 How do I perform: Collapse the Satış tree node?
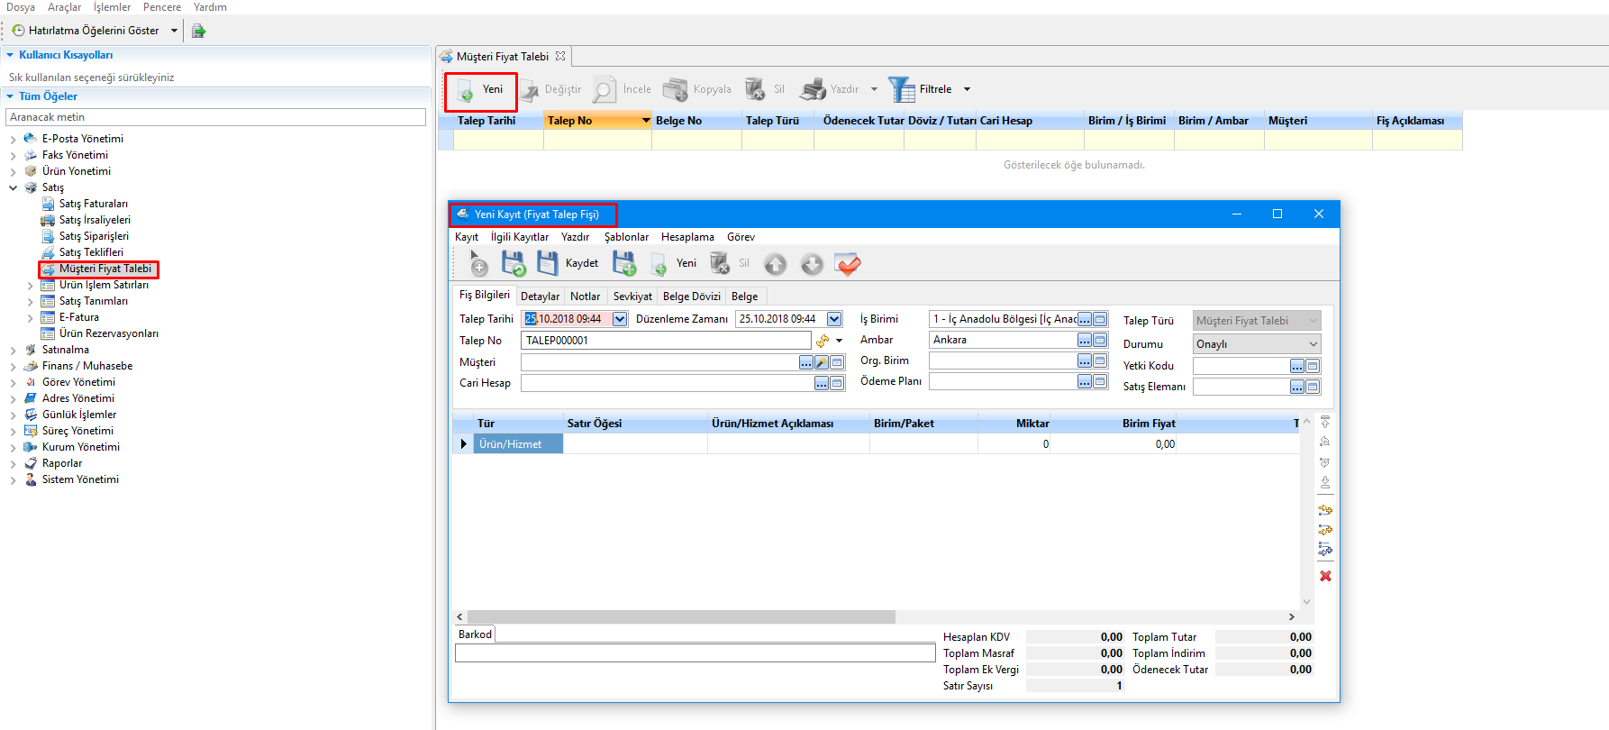tap(13, 188)
